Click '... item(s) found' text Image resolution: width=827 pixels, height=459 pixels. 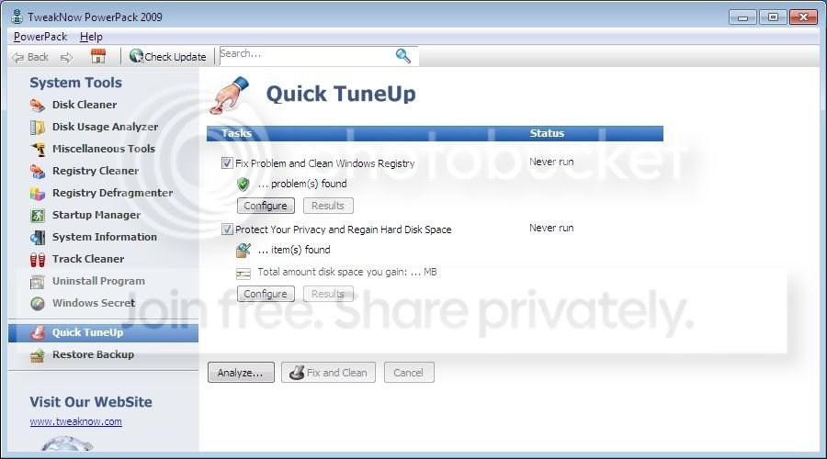(x=294, y=250)
